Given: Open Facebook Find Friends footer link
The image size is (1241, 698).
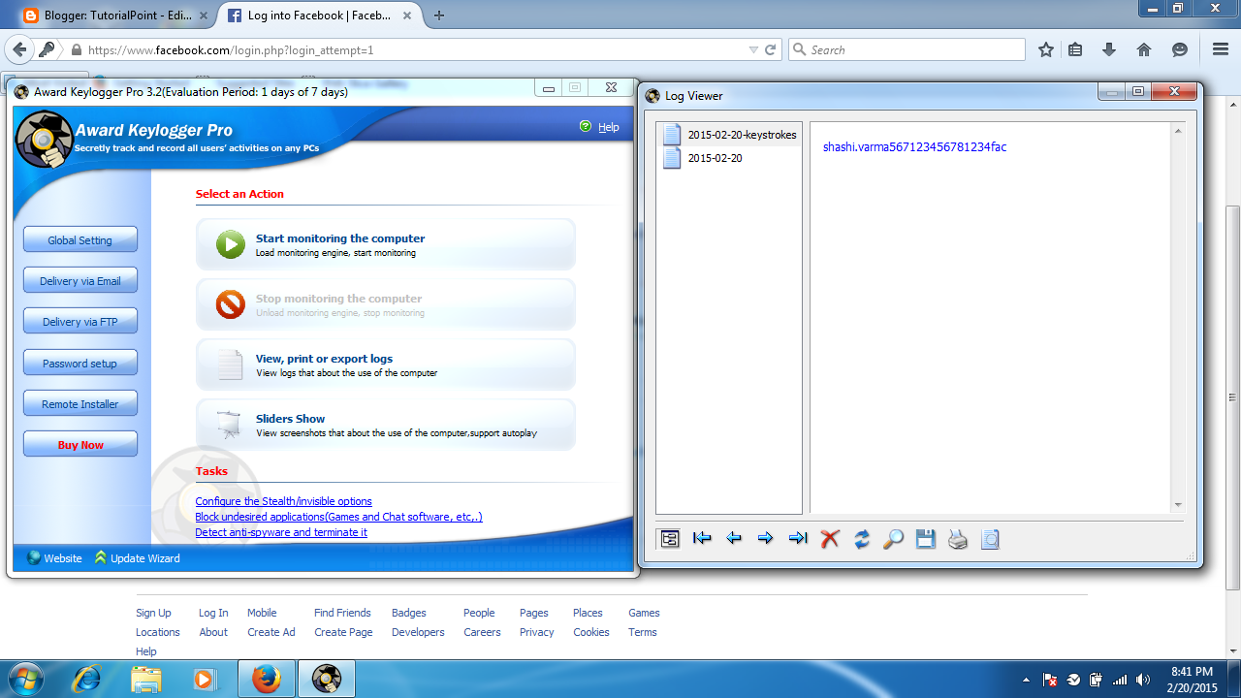Looking at the screenshot, I should pos(342,613).
